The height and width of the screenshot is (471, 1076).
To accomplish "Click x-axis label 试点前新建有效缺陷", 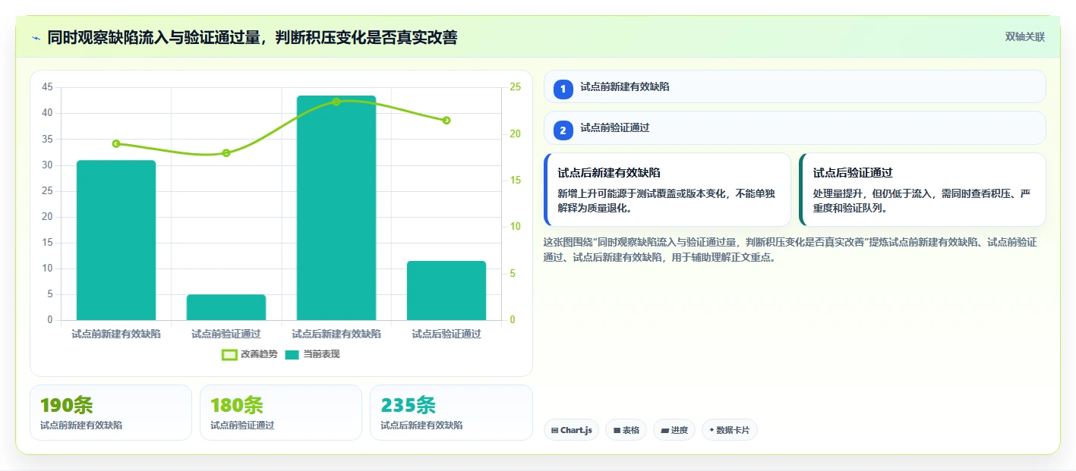I will point(116,334).
